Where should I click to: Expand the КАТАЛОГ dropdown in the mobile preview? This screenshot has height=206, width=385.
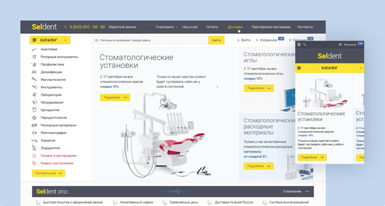(330, 68)
